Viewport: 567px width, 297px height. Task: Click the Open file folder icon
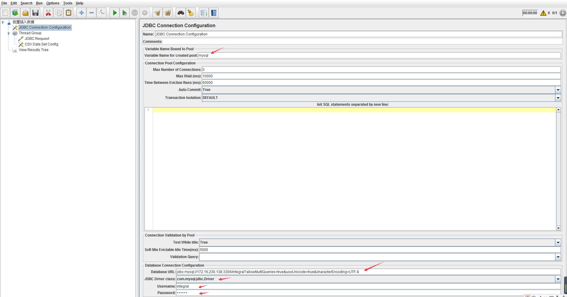[25, 13]
